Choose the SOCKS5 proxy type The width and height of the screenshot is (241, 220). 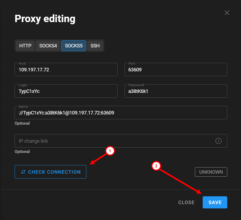74,46
